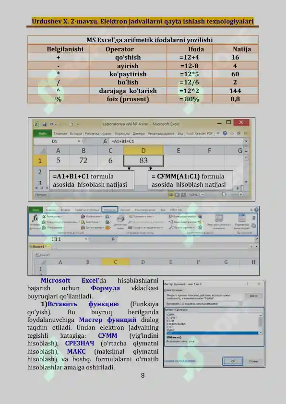Click the fx icon left of =A1+B1+C1
This screenshot has height=404, width=286.
(105, 141)
